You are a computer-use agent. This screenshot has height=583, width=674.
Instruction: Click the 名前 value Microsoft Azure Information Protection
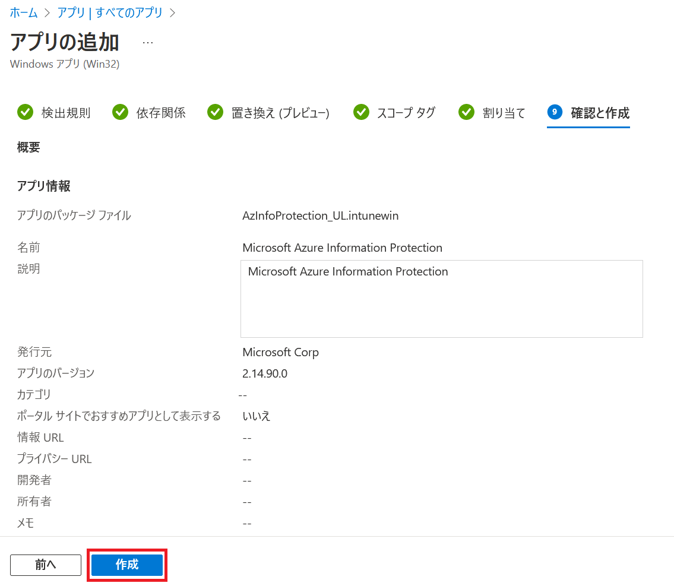(x=342, y=248)
